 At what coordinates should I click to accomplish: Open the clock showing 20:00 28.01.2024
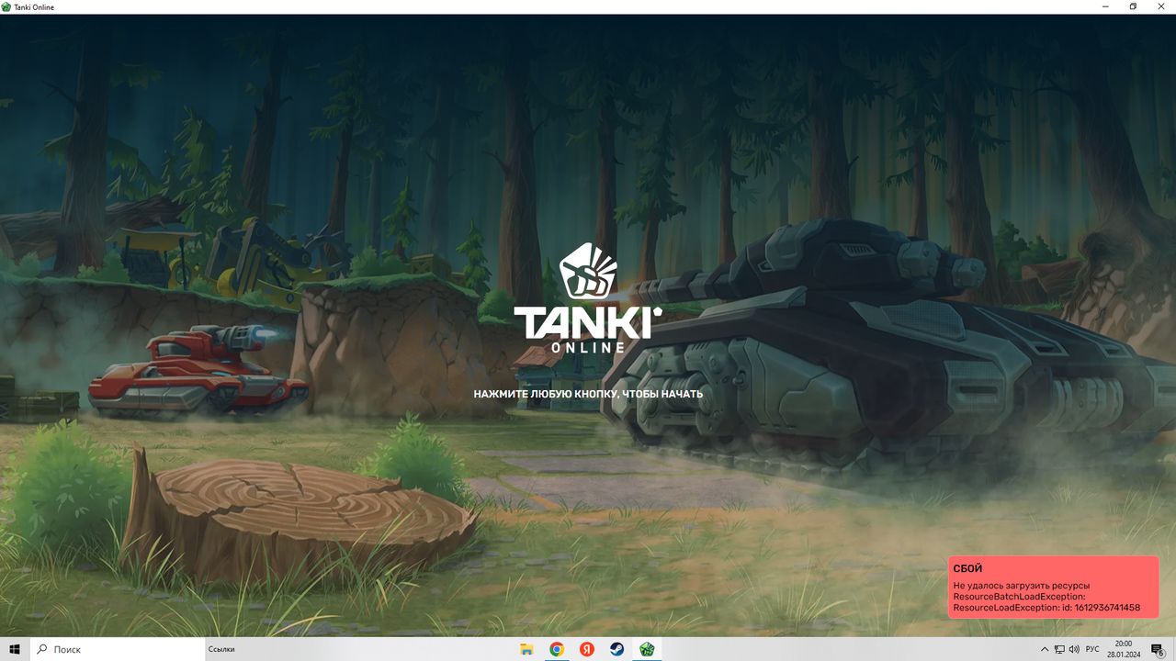(1123, 649)
